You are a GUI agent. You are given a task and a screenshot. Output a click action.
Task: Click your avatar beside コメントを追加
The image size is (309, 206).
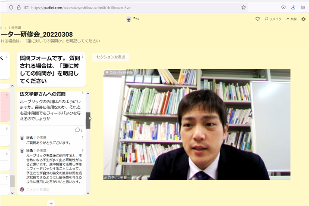pos(22,189)
